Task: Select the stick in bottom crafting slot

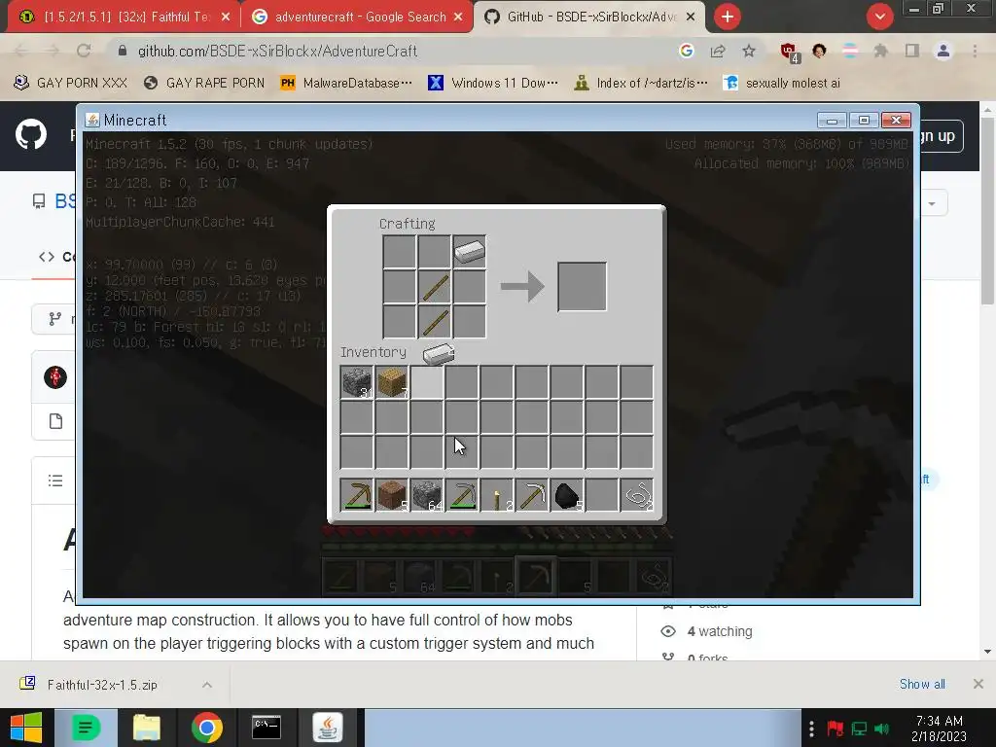Action: (435, 322)
